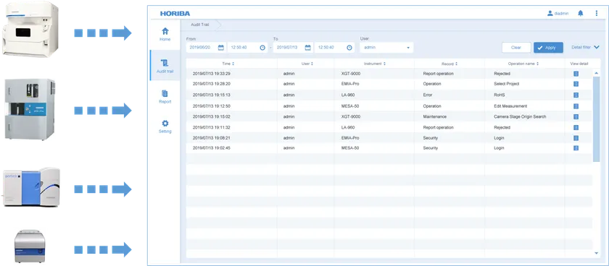Click the LA-960 cell in RoHS row

[x=347, y=95]
